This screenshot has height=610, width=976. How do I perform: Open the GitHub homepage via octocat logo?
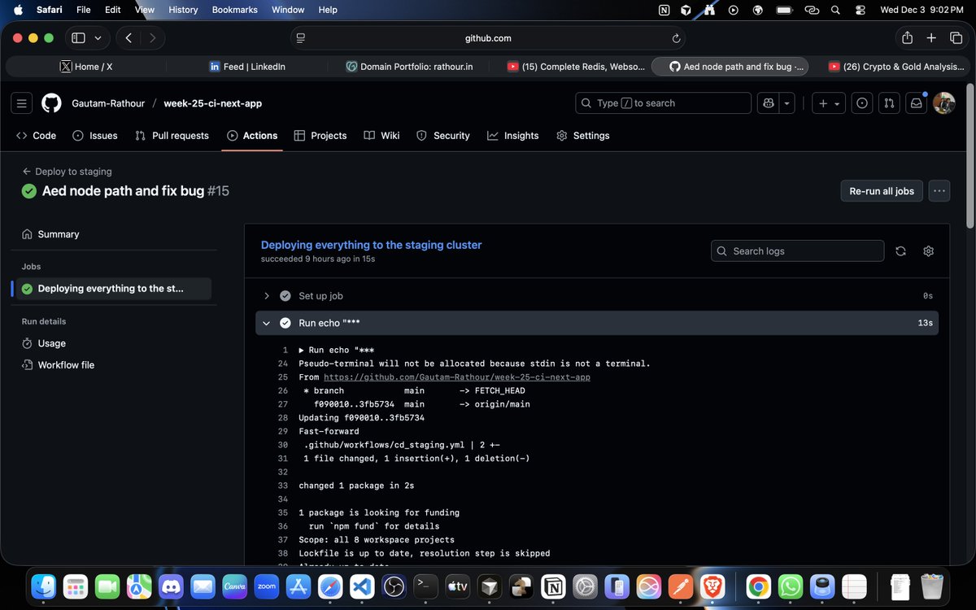pos(50,102)
